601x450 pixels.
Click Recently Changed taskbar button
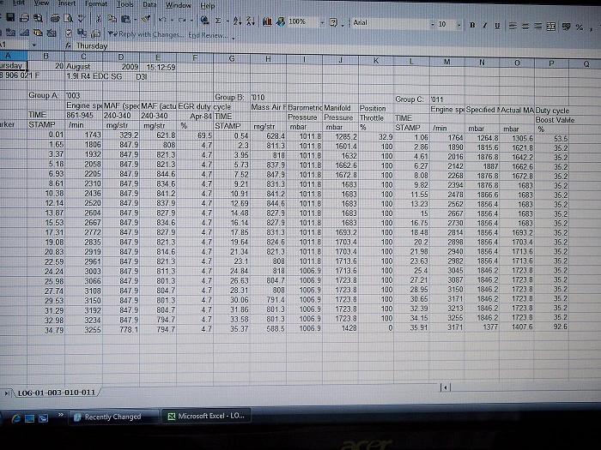pos(112,417)
